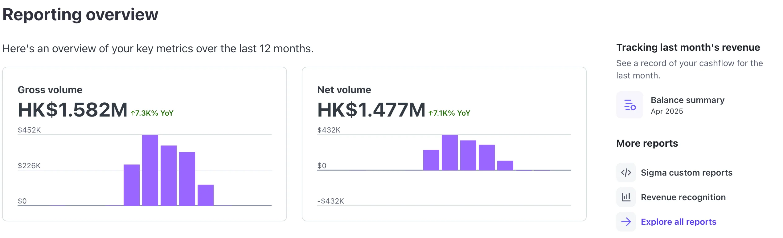783x238 pixels.
Task: Click the Sigma custom reports code icon
Action: click(x=626, y=173)
